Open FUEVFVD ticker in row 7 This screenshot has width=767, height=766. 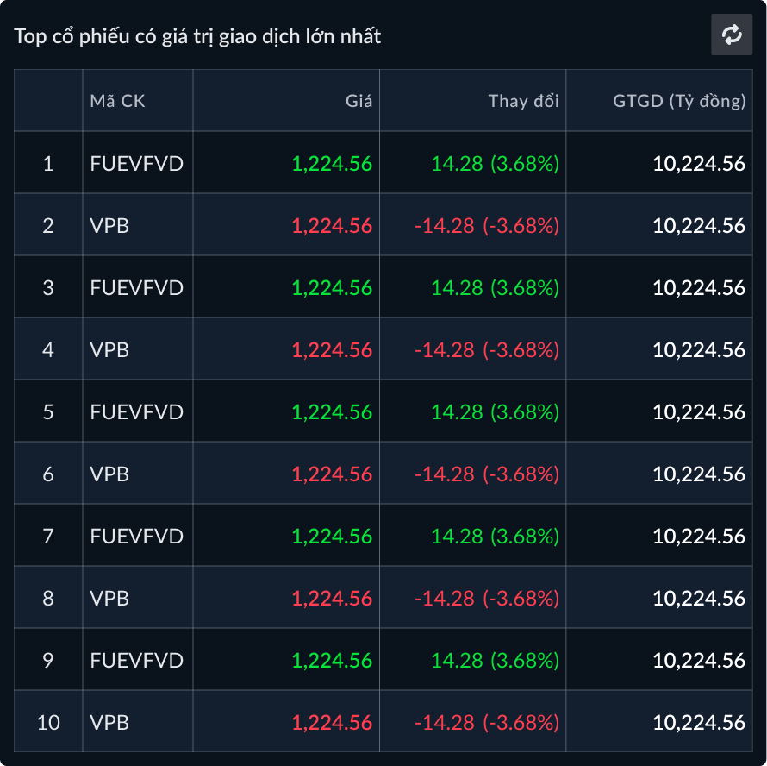click(x=136, y=536)
